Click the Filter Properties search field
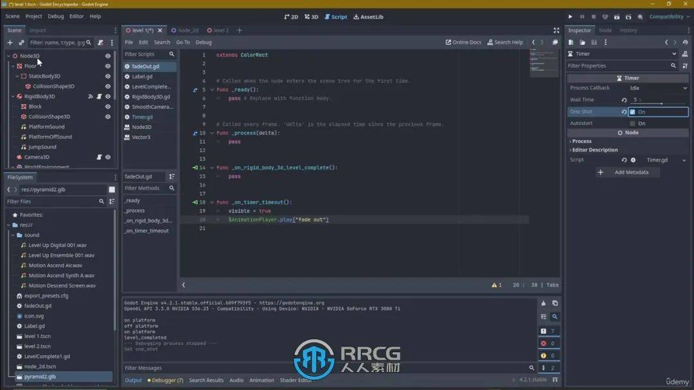 coord(618,65)
